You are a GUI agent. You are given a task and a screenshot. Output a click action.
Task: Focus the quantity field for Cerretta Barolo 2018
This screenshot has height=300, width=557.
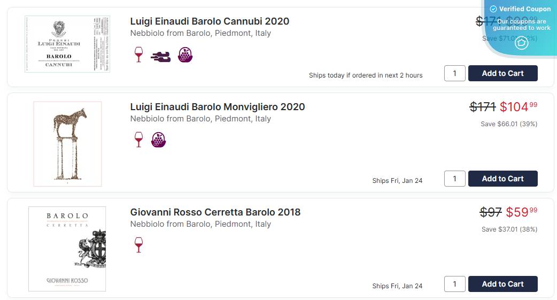455,284
